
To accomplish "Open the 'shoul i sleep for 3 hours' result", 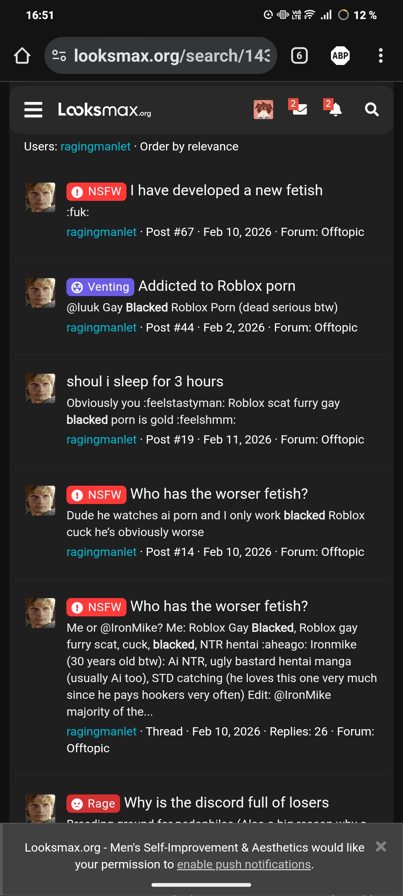I will (145, 382).
